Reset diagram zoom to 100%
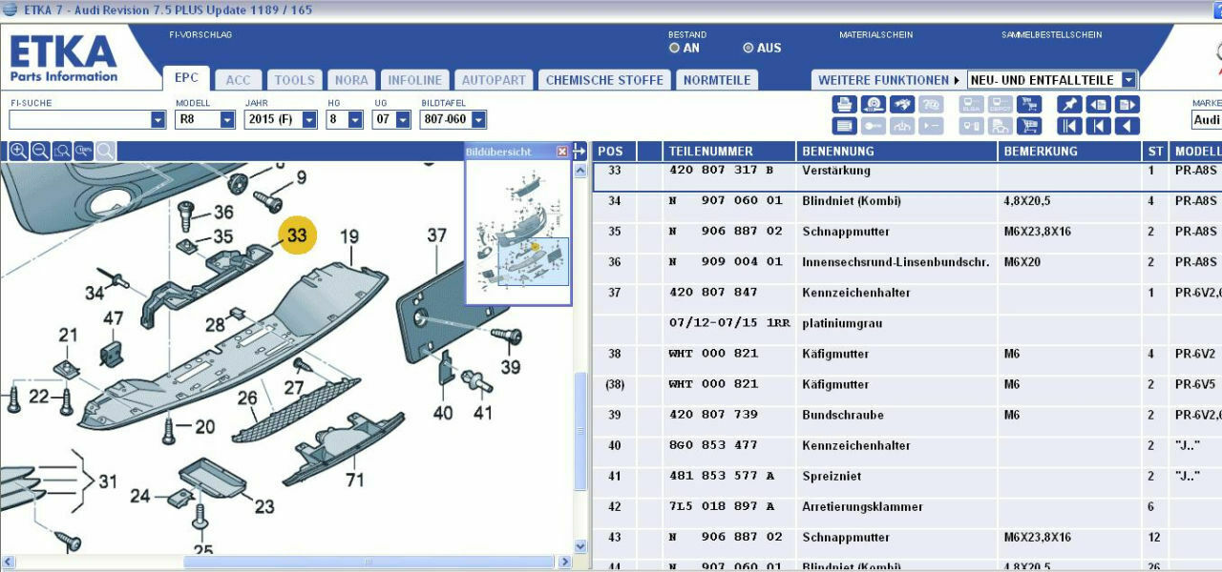 [x=84, y=151]
